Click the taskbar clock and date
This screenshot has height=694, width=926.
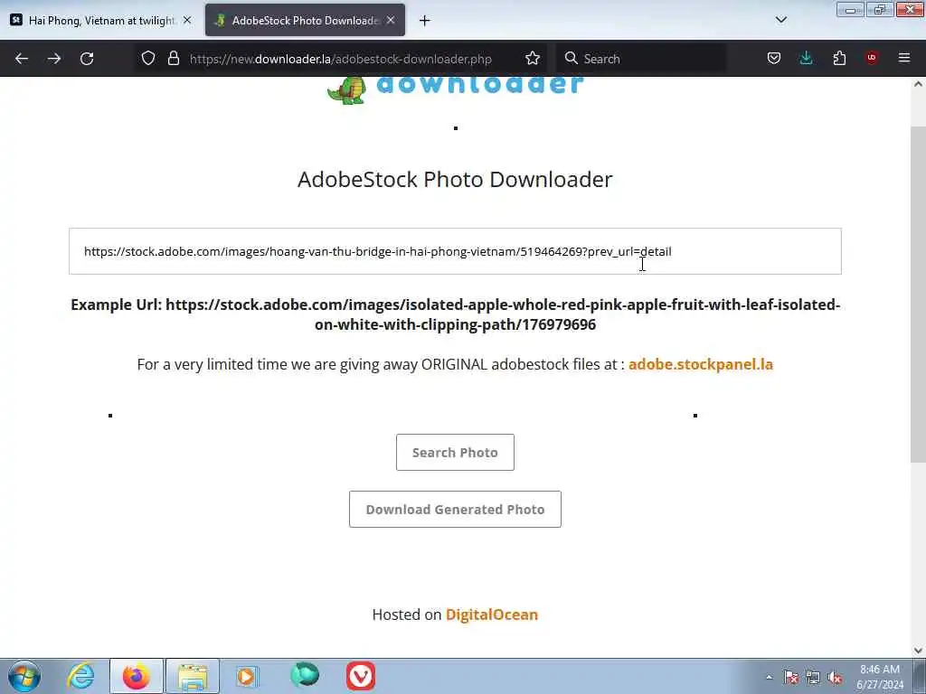880,677
